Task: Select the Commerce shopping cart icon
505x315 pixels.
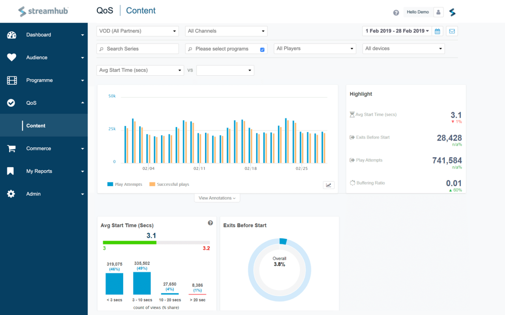Action: [x=11, y=148]
